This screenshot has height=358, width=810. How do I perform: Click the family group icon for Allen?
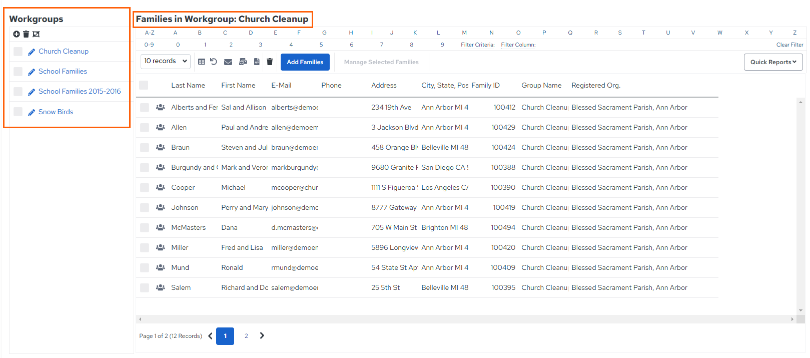[161, 127]
